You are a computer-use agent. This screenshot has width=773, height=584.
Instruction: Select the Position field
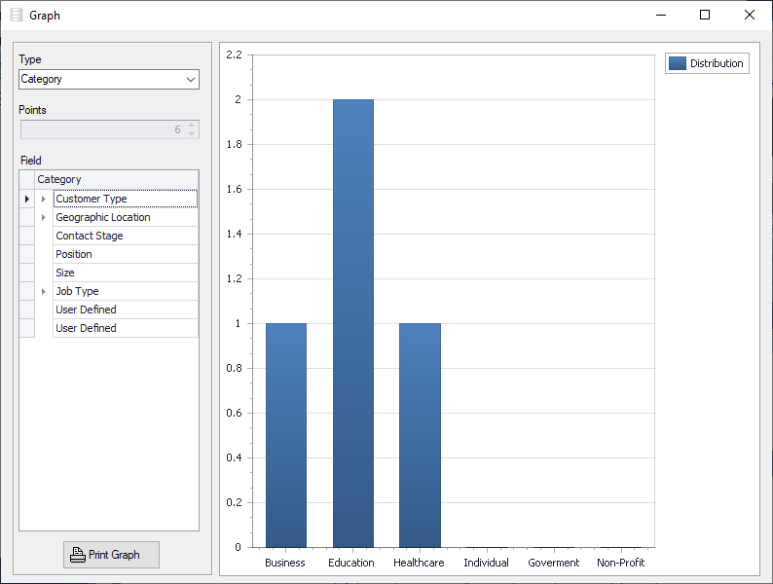click(x=126, y=254)
